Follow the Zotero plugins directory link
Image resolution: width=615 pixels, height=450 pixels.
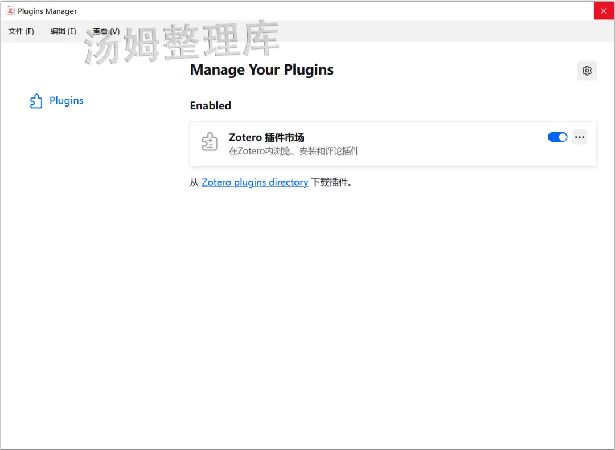pos(255,182)
